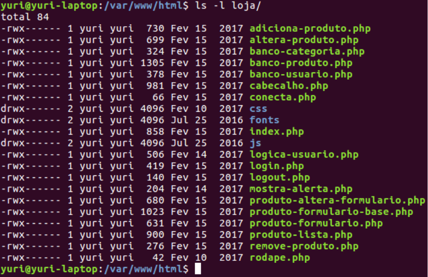Select the fonts directory entry
Screen dimensions: 428x277
click(x=264, y=120)
